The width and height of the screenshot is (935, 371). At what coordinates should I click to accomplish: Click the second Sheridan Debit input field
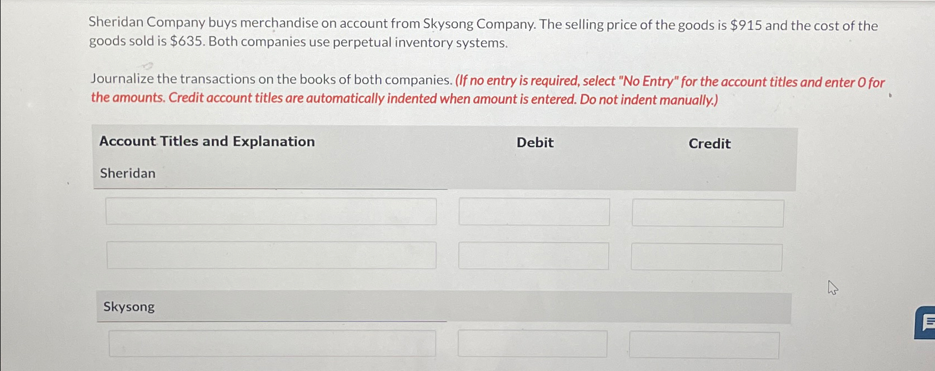coord(533,256)
